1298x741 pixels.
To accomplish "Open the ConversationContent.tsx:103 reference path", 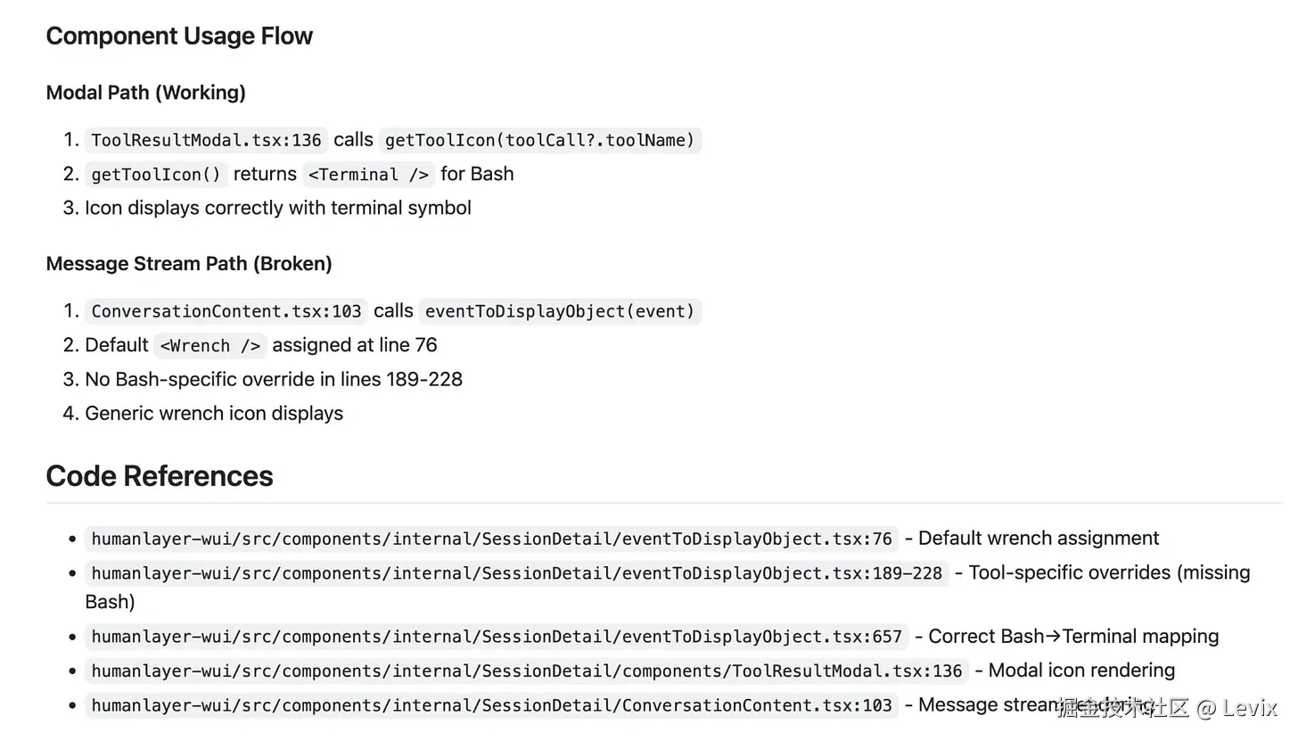I will click(491, 705).
